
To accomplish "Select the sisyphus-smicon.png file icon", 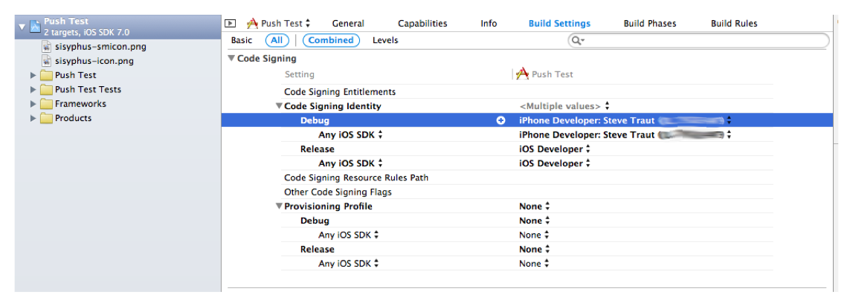I will point(46,47).
